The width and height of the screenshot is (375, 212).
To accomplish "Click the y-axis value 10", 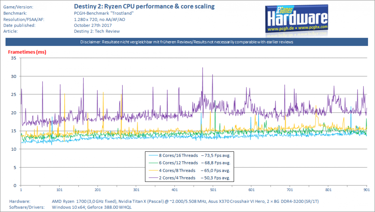I will 14,149.
